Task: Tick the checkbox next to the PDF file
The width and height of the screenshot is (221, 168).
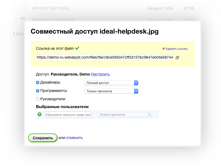Action: tap(16, 20)
